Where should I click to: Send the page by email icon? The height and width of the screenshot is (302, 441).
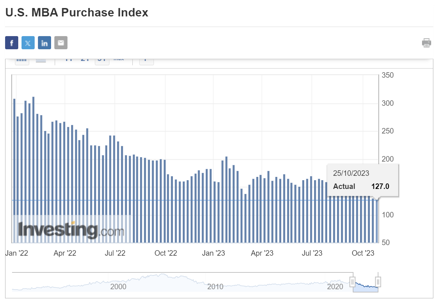coord(61,43)
